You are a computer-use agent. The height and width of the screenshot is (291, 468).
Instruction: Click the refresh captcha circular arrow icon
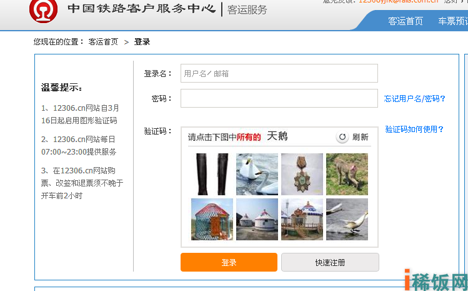342,137
